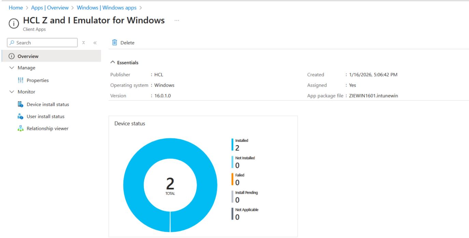The height and width of the screenshot is (238, 469).
Task: Click the gray Install Pending legend swatch
Action: (232, 197)
